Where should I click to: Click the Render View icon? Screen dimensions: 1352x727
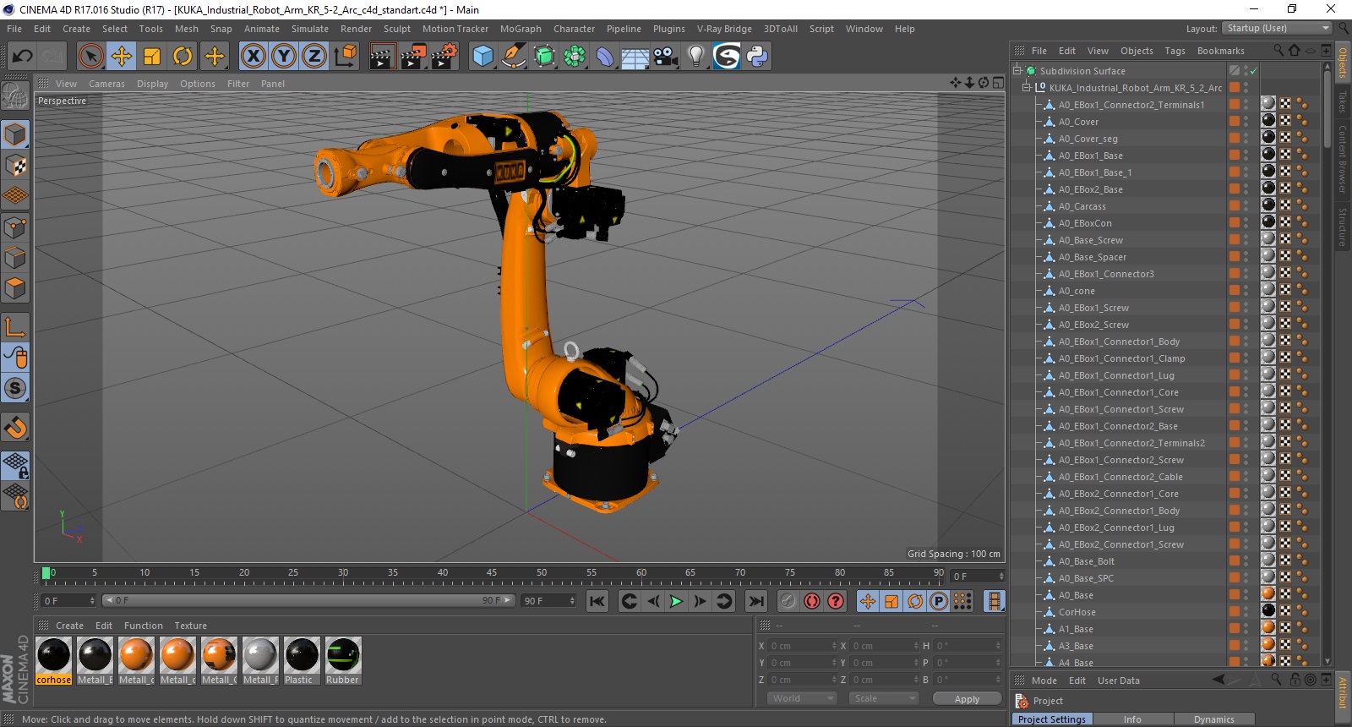[382, 57]
